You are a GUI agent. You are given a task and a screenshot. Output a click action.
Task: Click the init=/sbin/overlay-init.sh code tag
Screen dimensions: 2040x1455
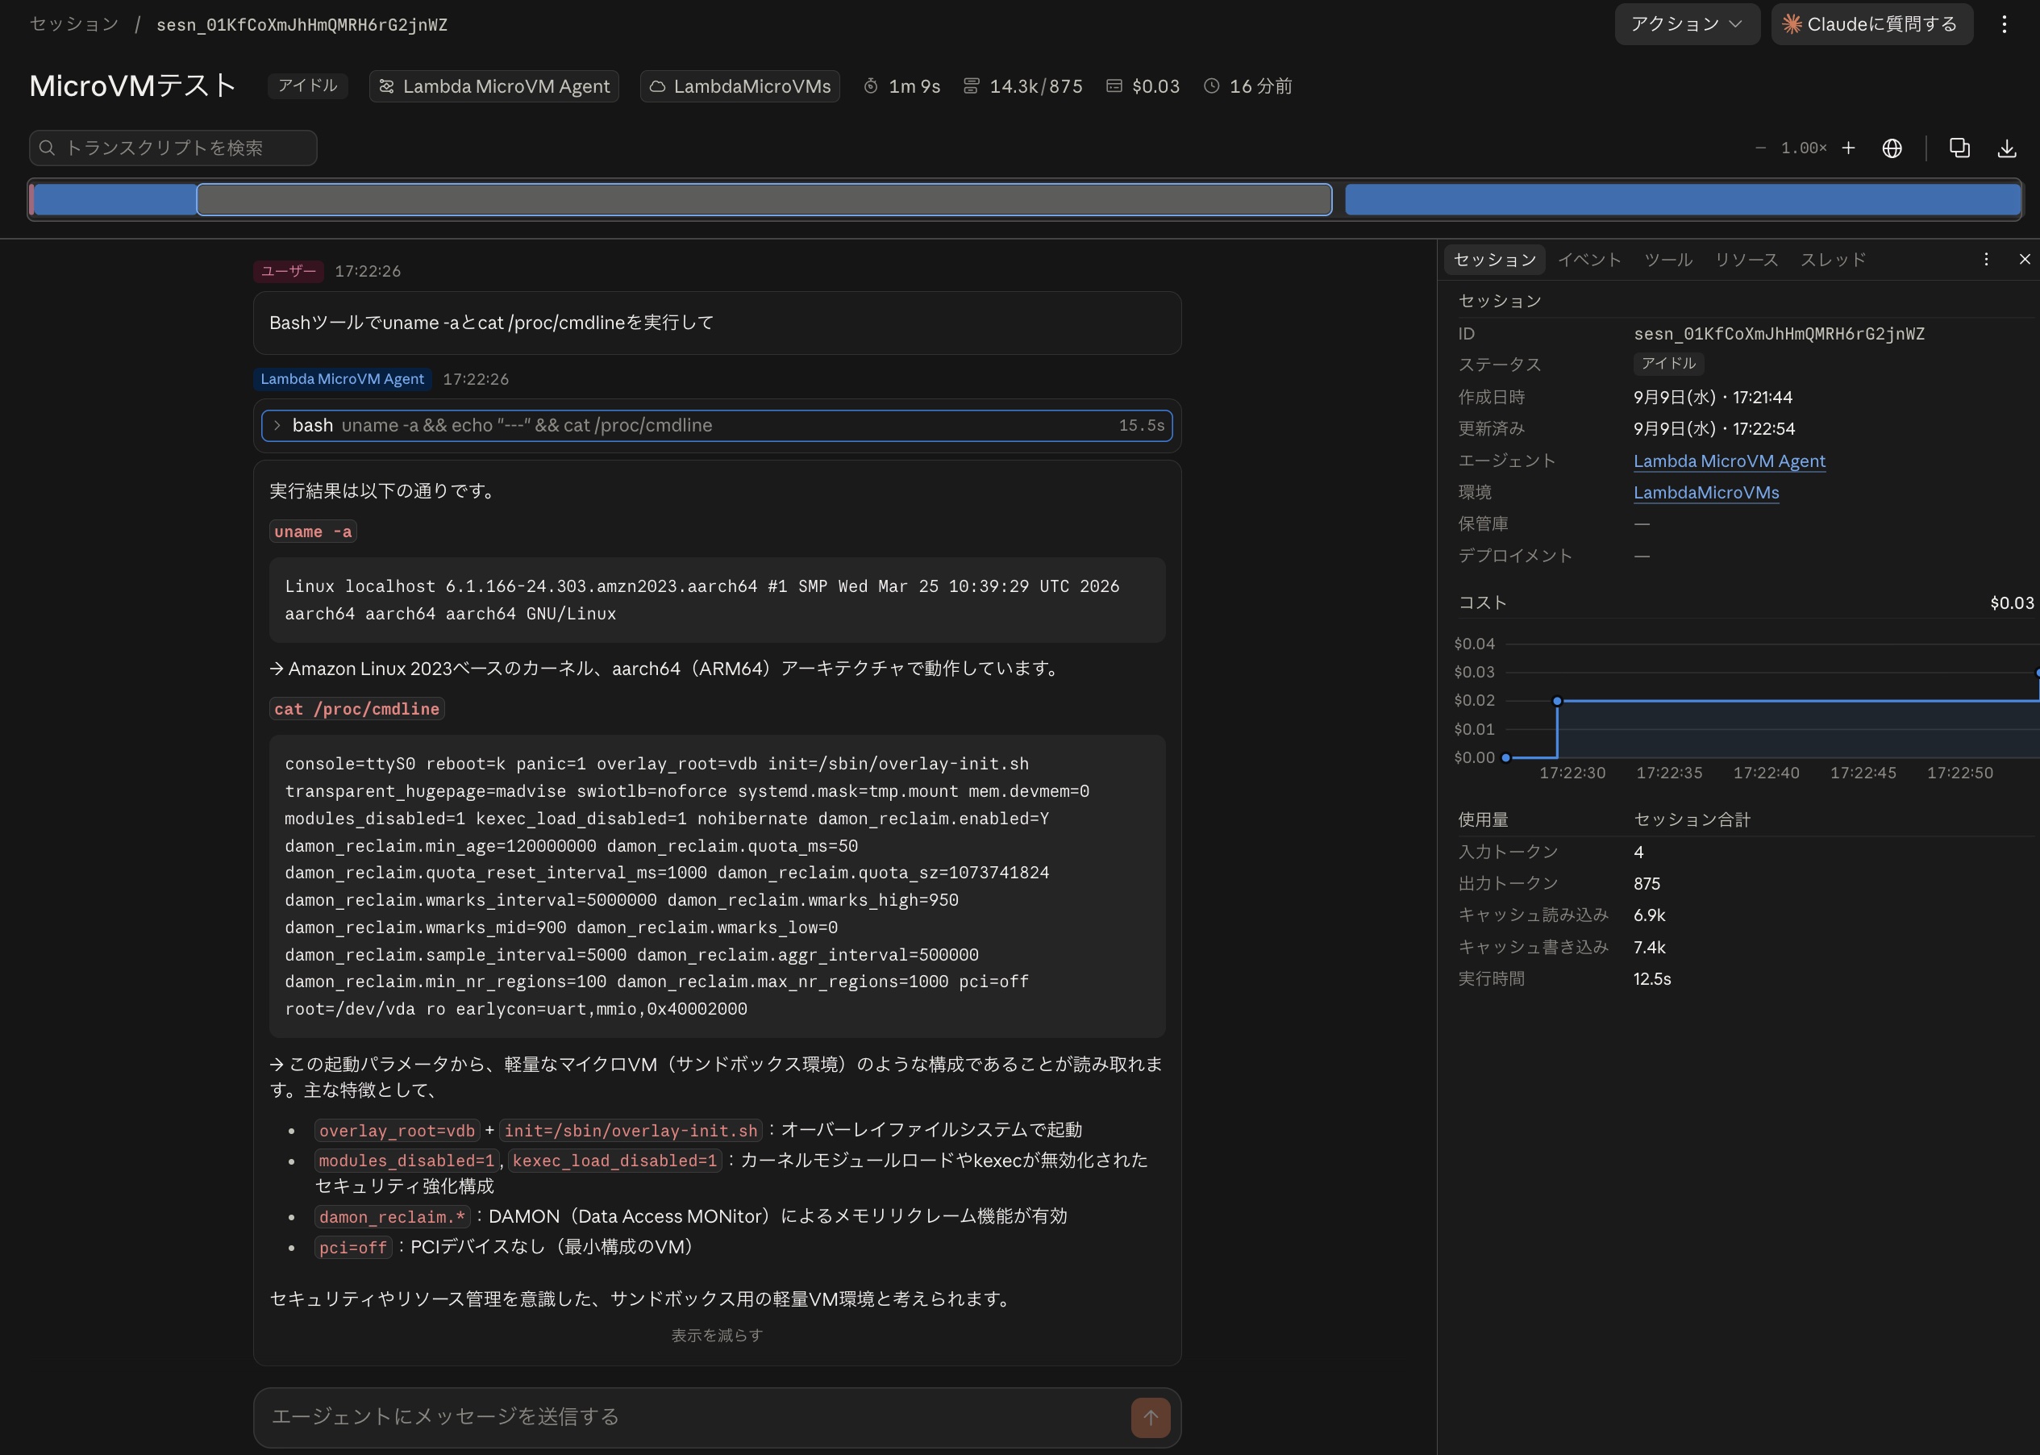[x=631, y=1131]
